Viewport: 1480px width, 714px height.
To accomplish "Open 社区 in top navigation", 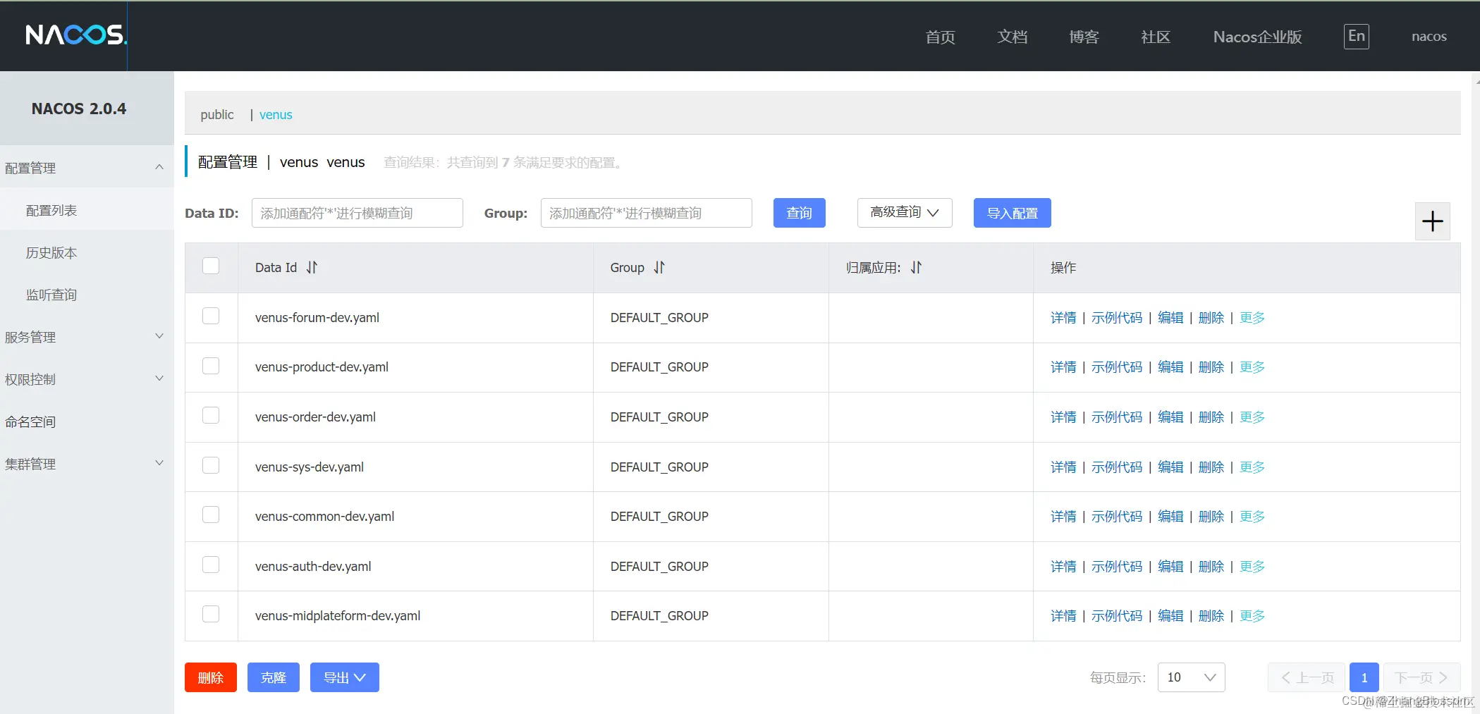I will pyautogui.click(x=1156, y=37).
